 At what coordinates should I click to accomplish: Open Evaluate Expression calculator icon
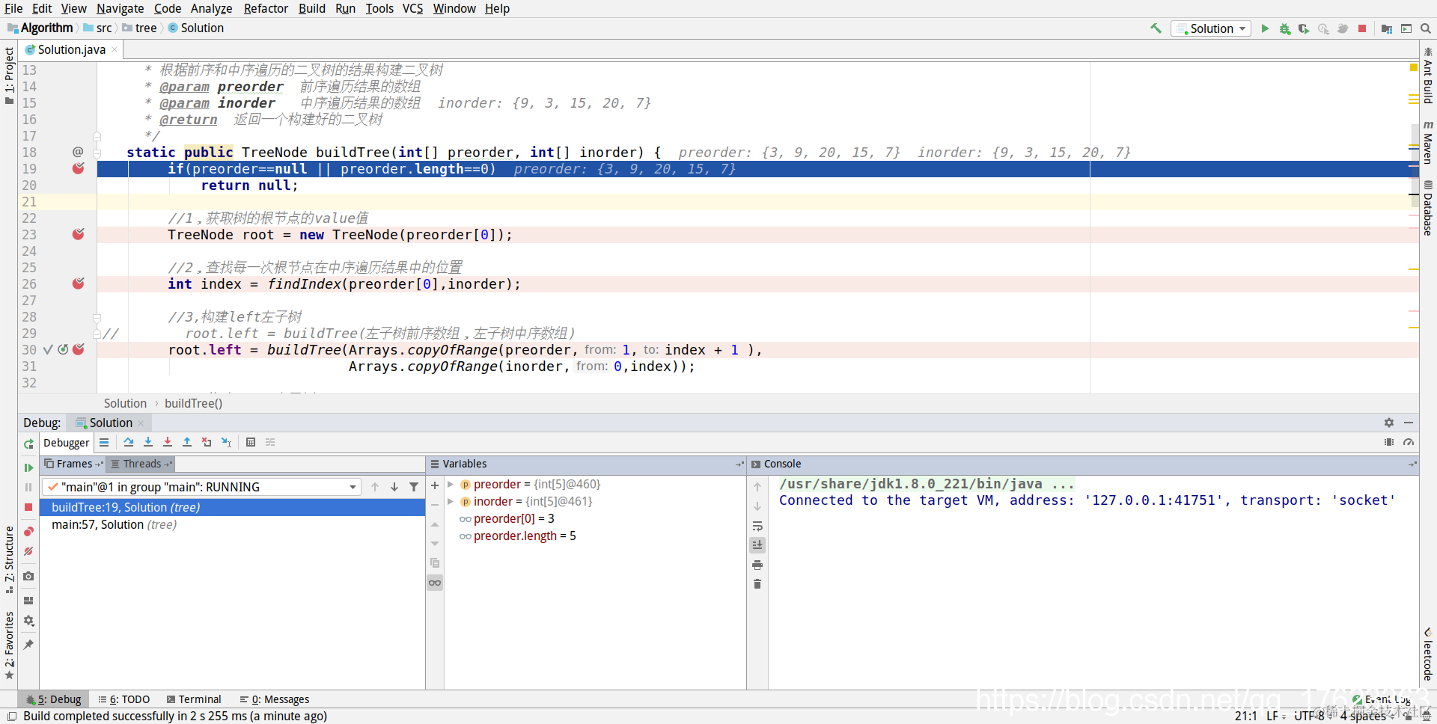click(251, 442)
